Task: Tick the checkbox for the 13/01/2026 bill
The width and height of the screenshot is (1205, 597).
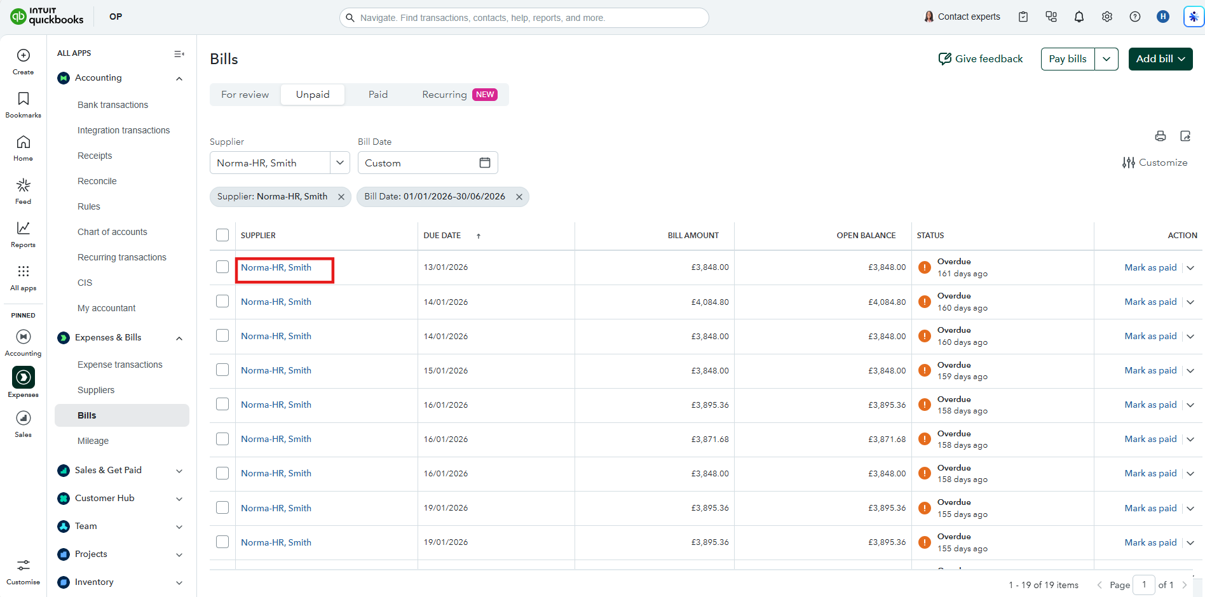Action: pyautogui.click(x=222, y=267)
